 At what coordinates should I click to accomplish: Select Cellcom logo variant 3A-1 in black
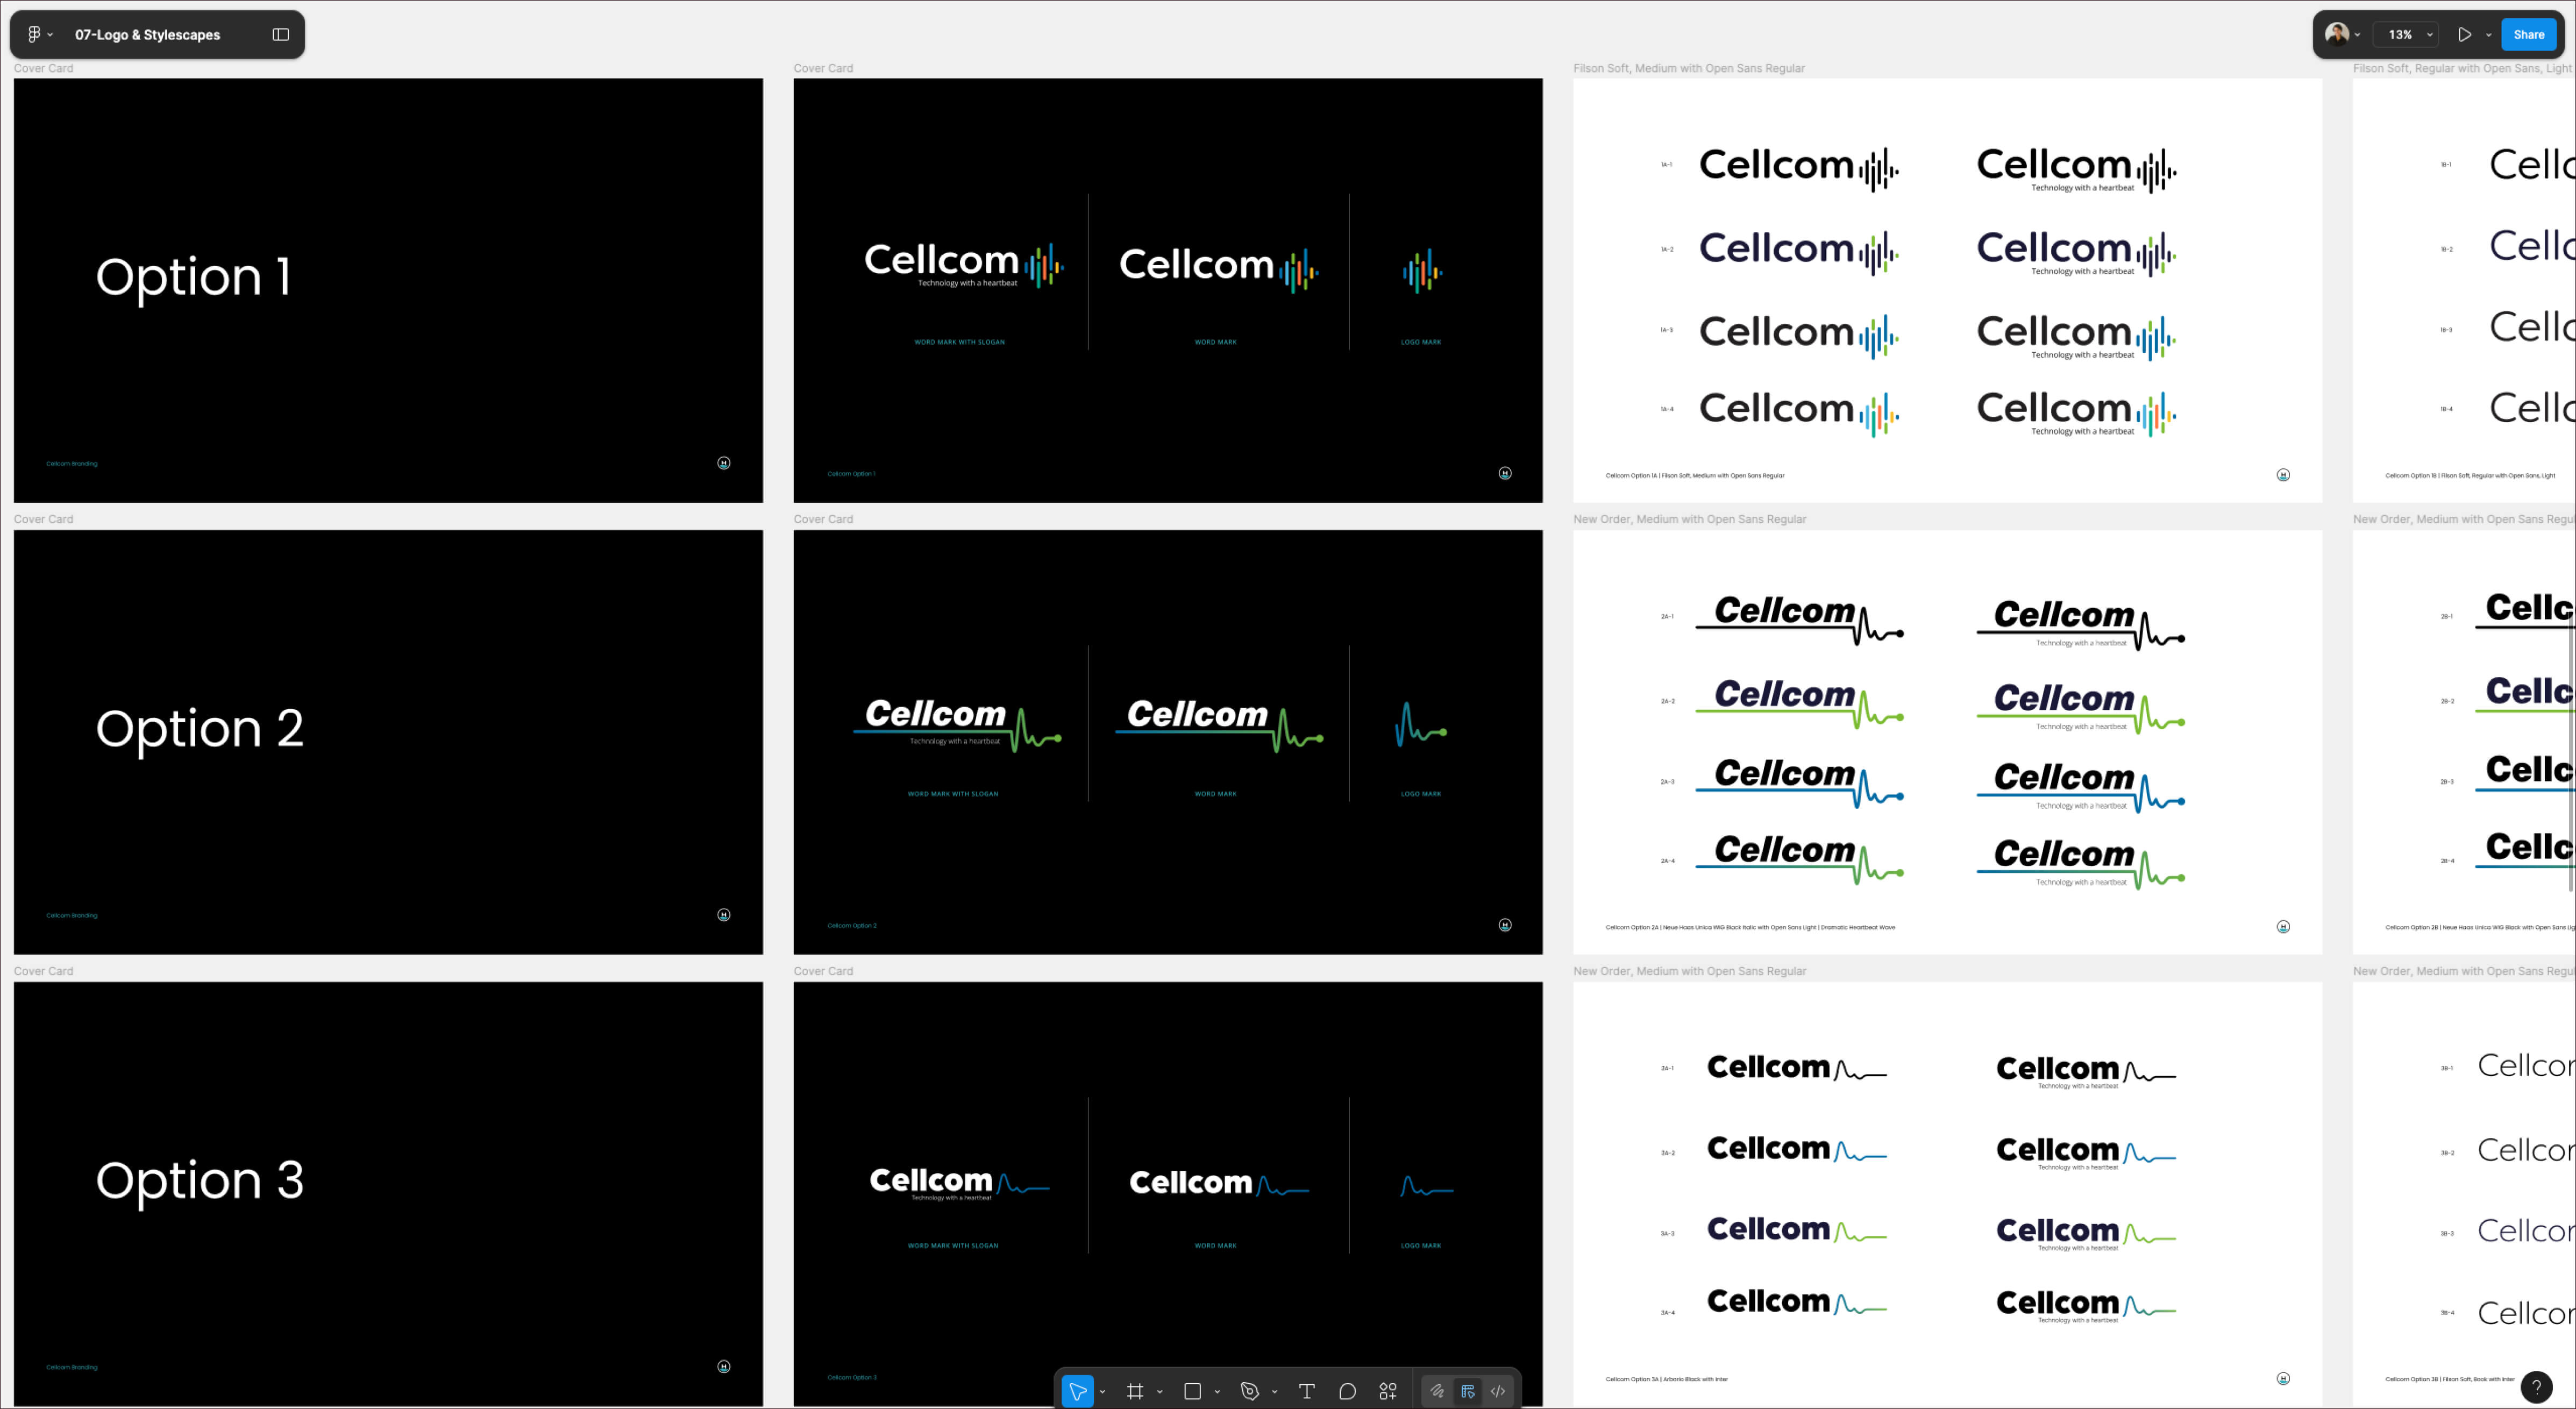1797,1068
